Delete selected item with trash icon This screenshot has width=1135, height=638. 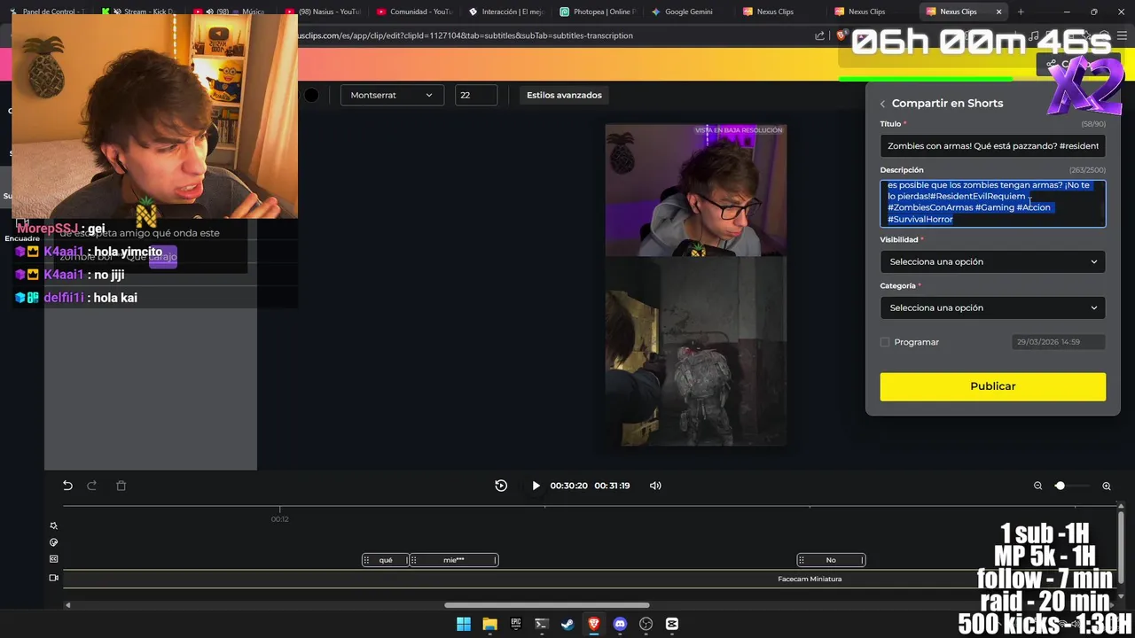pyautogui.click(x=121, y=486)
